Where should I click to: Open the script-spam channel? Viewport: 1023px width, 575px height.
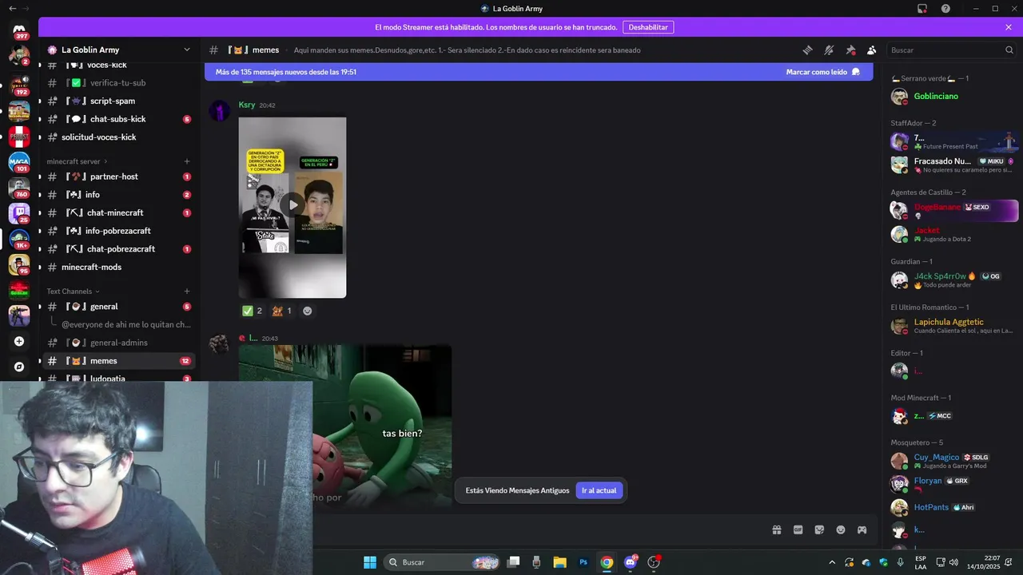click(x=119, y=101)
